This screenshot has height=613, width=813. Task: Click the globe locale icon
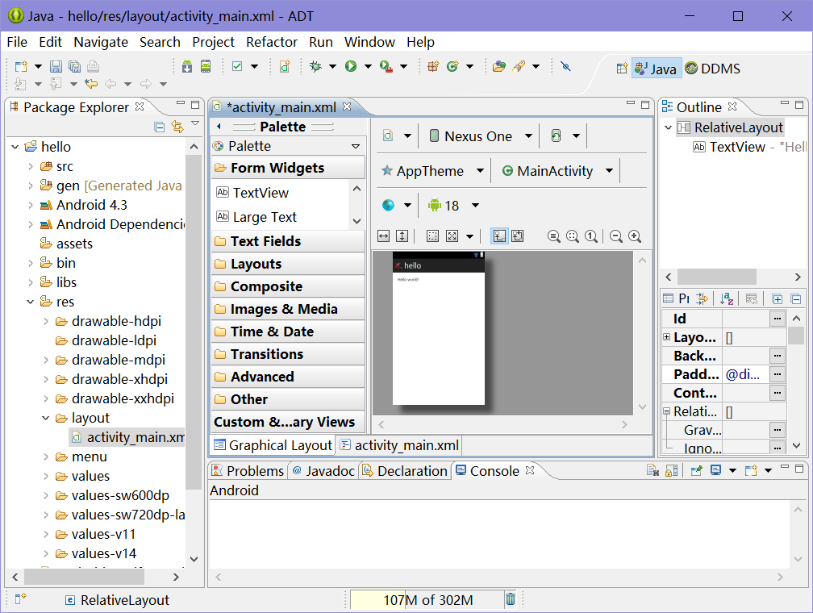[x=388, y=206]
